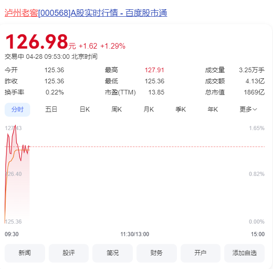Click the 15:00 time axis label
273x269 pixels.
(x=258, y=234)
